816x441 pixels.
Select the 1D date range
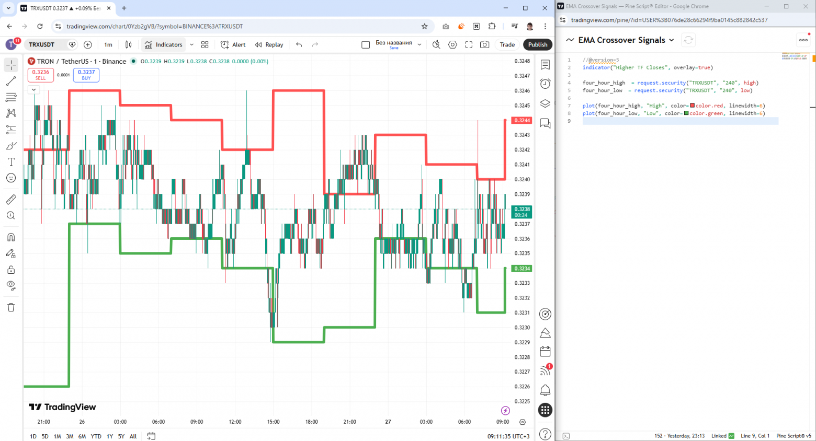coord(33,436)
